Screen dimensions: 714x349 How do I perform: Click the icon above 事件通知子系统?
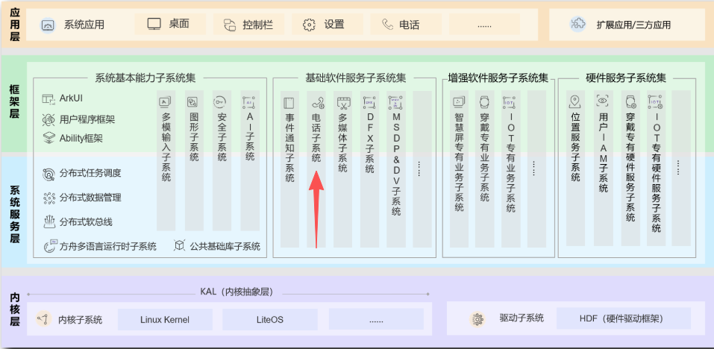coord(289,102)
